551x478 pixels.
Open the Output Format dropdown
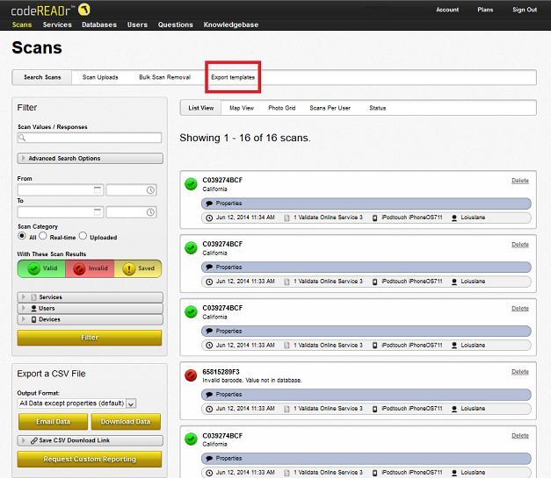(x=76, y=403)
